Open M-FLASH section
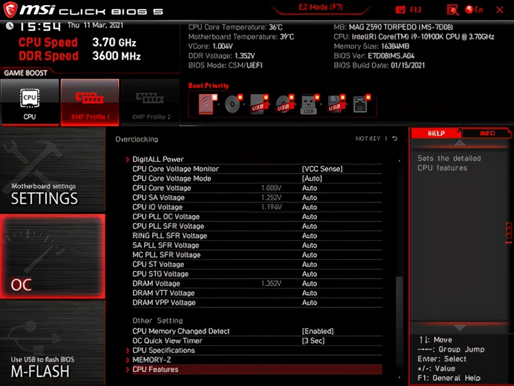 click(x=53, y=343)
